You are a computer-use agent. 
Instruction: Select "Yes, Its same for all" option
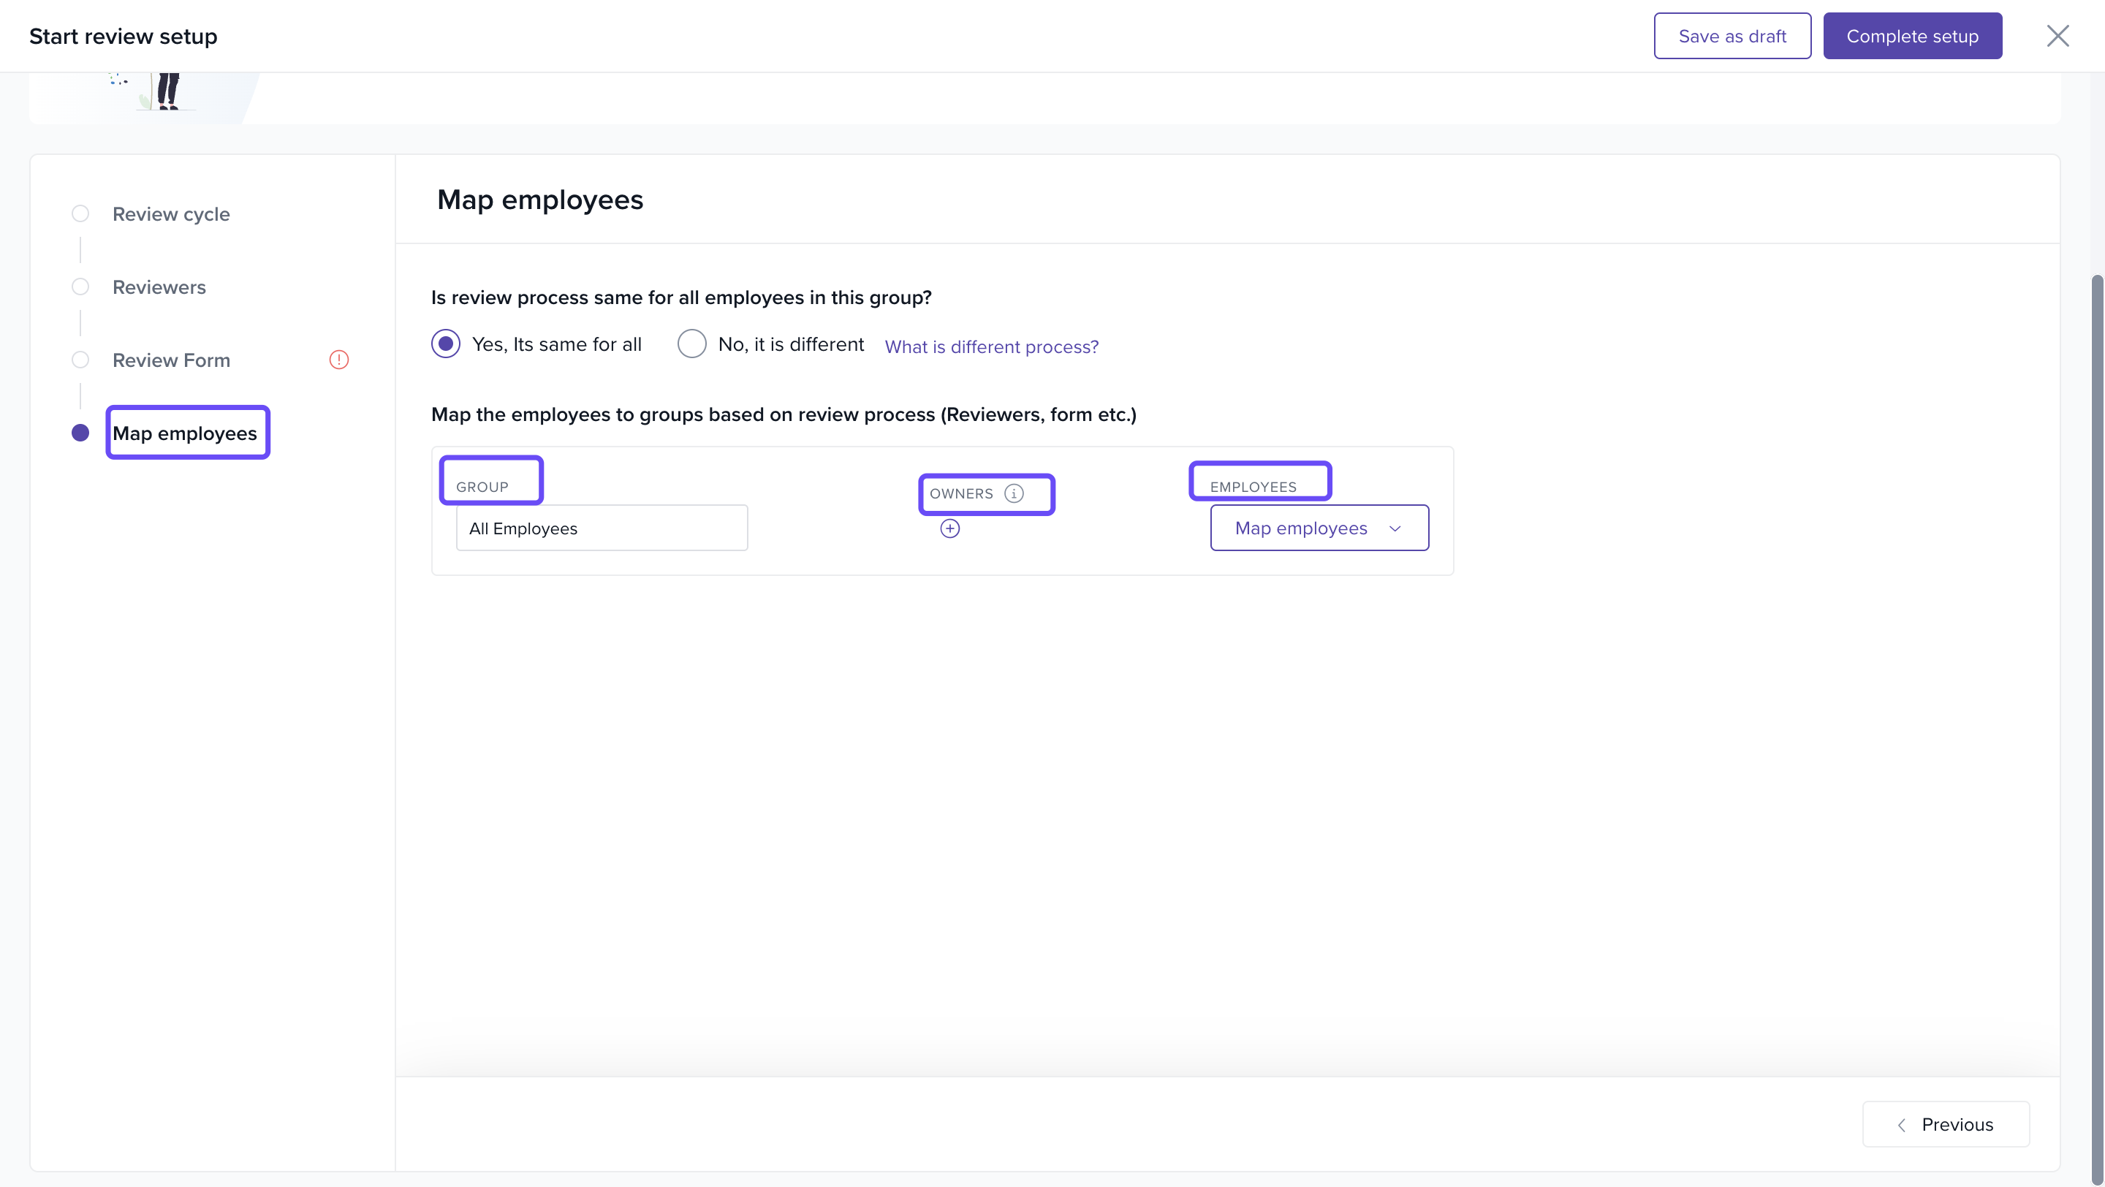pyautogui.click(x=446, y=344)
